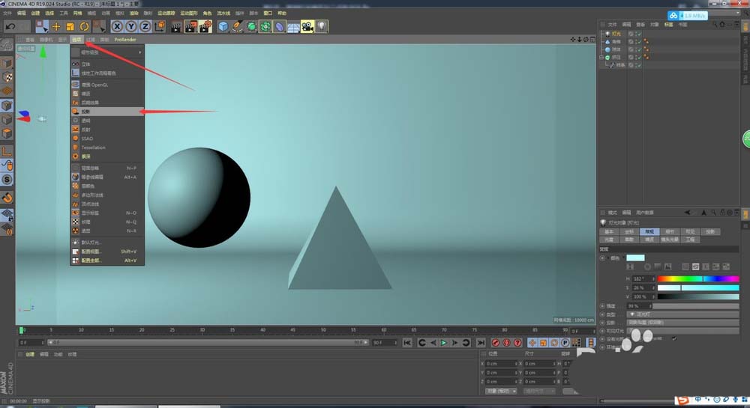750x408 pixels.
Task: Click the green Array modeling icon
Action: [x=265, y=27]
